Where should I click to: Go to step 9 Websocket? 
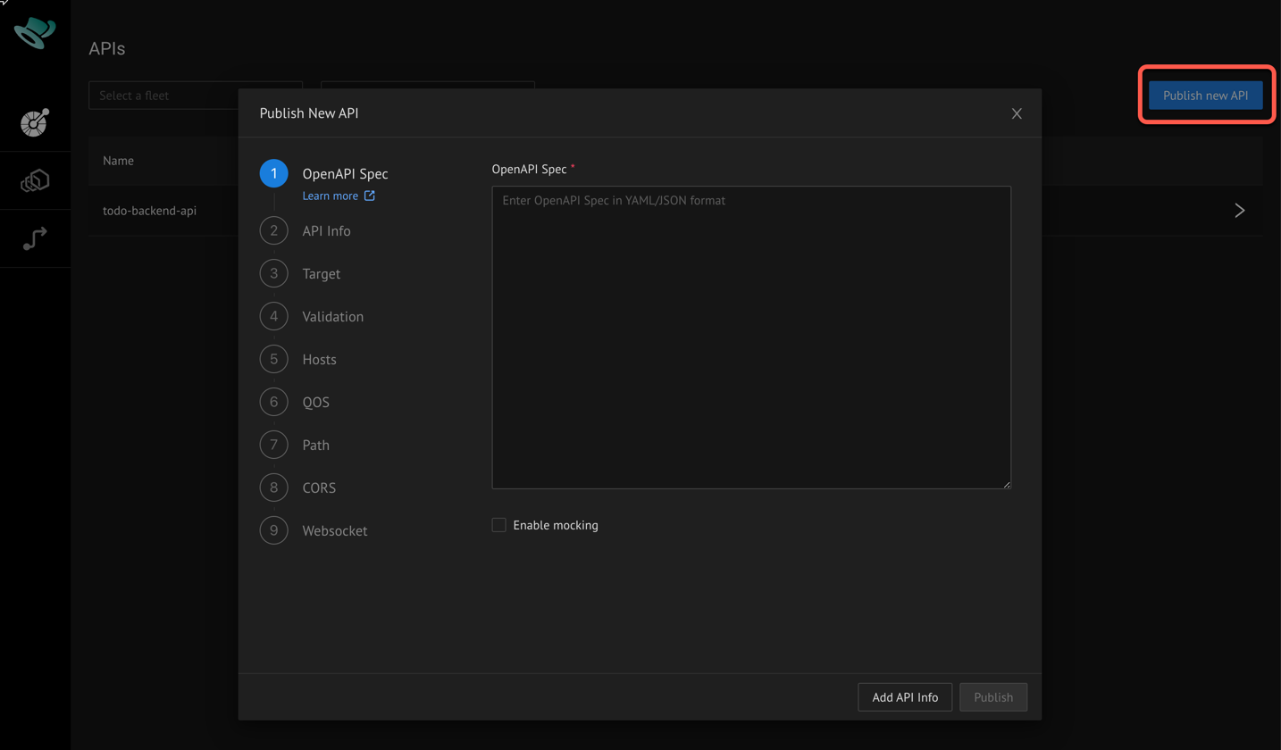314,530
